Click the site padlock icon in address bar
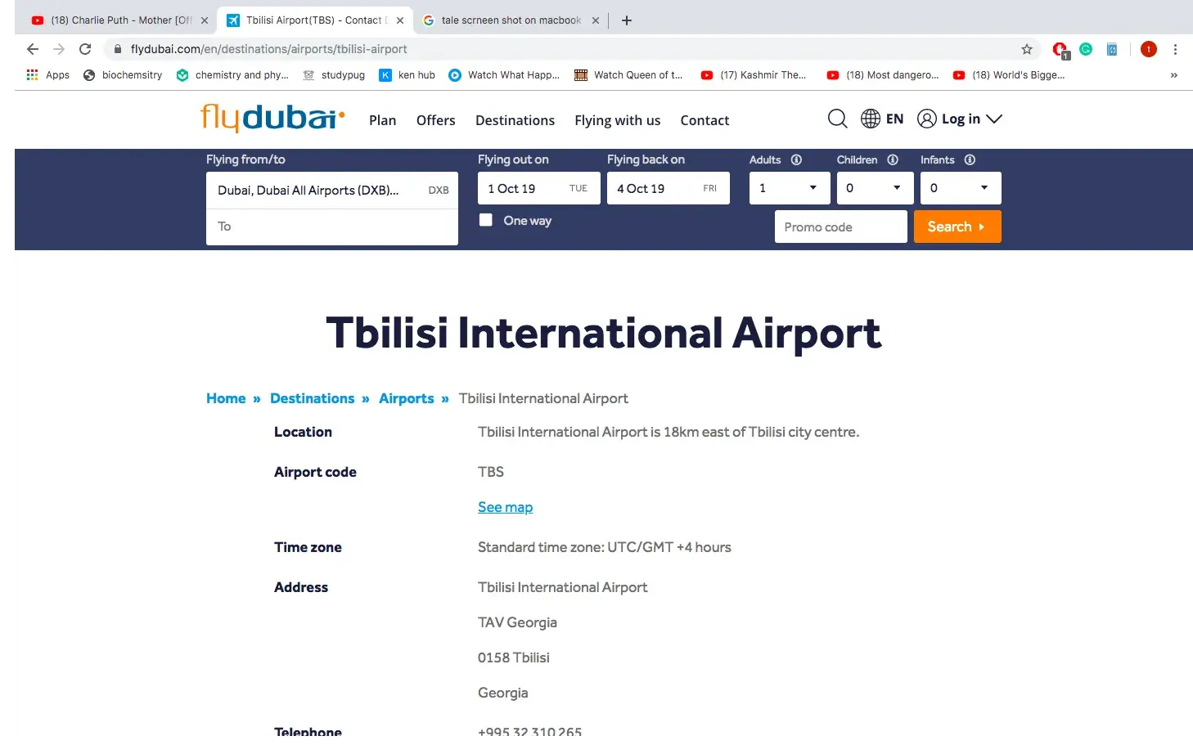 tap(118, 49)
